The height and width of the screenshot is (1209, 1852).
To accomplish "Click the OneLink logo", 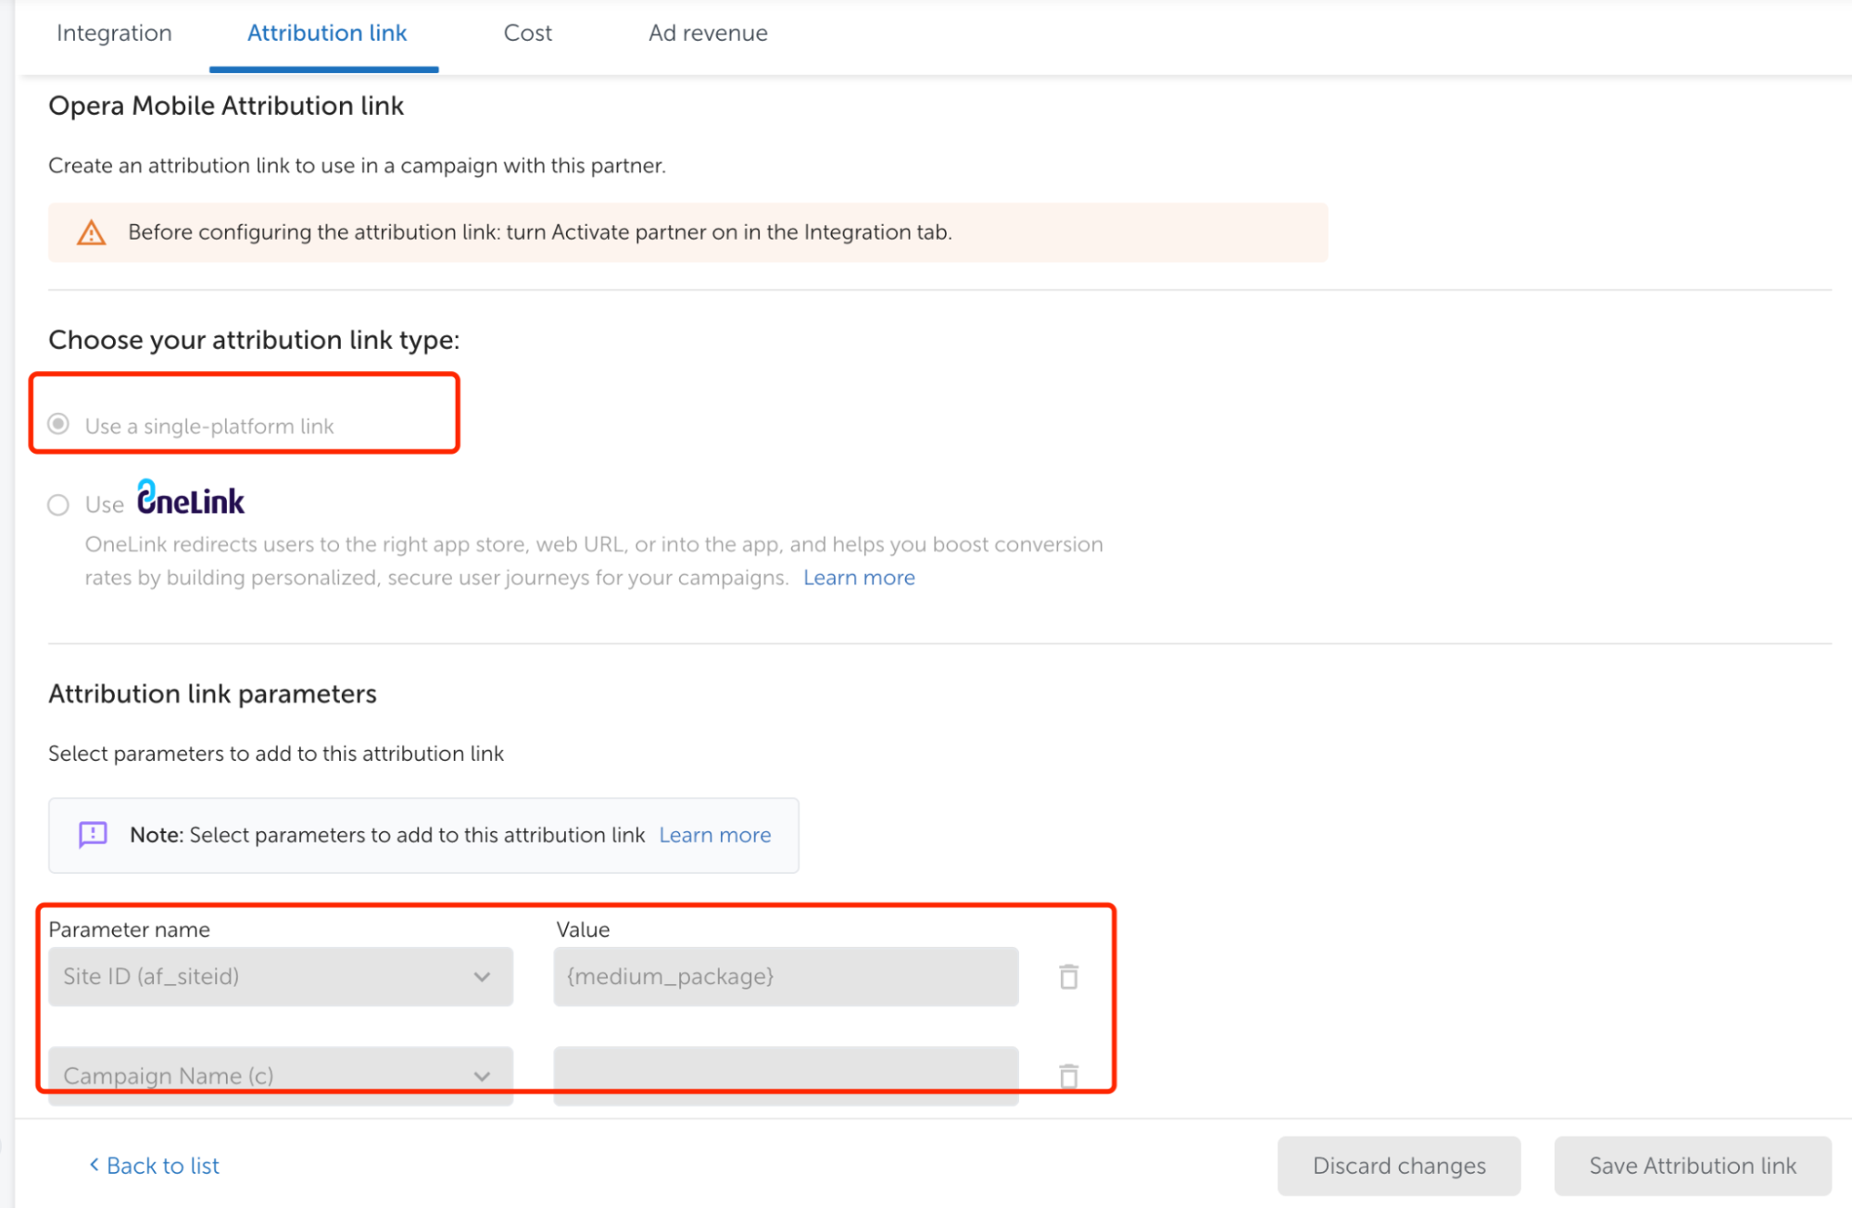I will pos(191,498).
